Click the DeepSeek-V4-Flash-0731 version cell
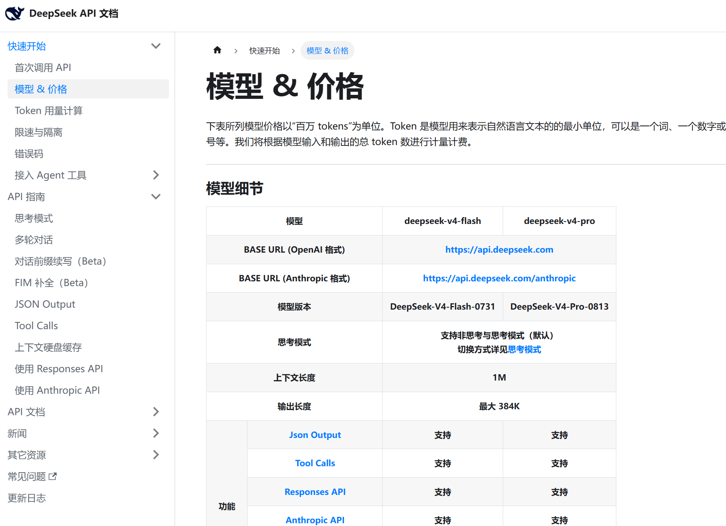This screenshot has height=526, width=726. pos(443,306)
